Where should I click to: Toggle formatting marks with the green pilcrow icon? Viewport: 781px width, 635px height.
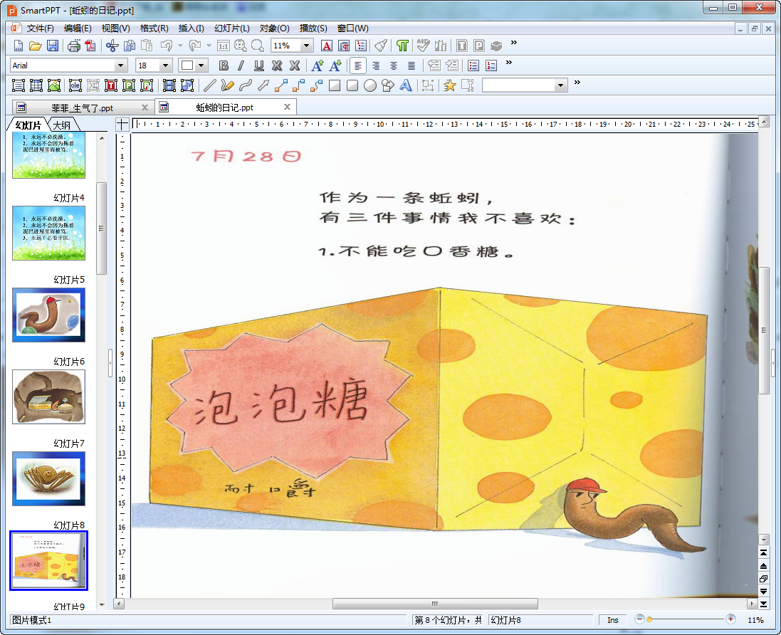click(402, 46)
